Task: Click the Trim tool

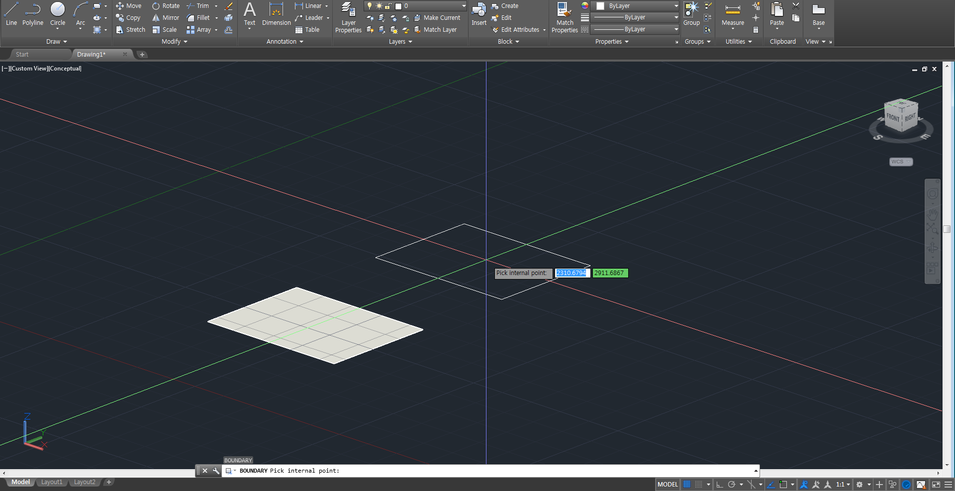Action: [198, 6]
